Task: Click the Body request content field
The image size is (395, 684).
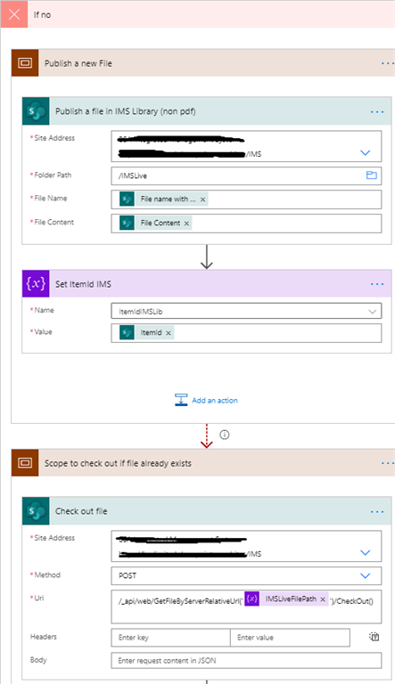Action: (246, 660)
